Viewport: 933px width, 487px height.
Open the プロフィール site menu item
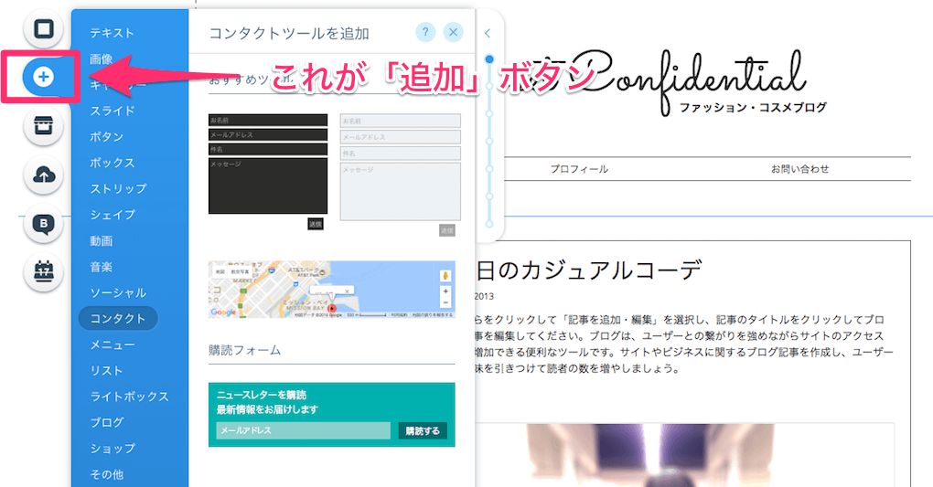(x=579, y=169)
